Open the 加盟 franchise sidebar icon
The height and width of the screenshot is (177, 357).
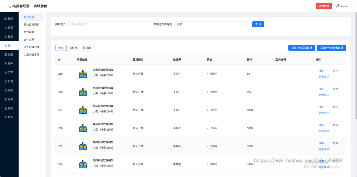[x=6, y=54]
